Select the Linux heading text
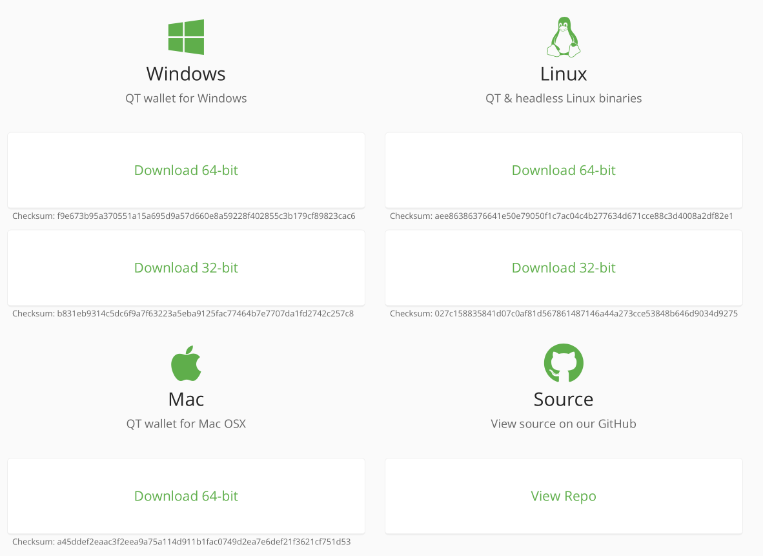 564,74
